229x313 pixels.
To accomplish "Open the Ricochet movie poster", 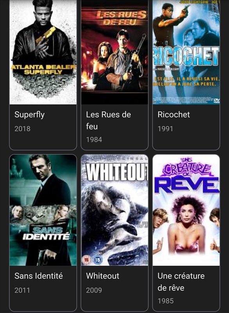I will 186,52.
